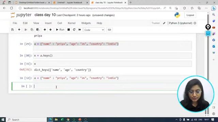Click into cell In [32] dictionary code
This screenshot has width=218, height=122.
(x=112, y=78)
